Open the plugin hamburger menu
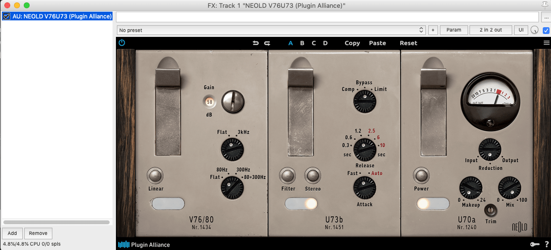Image resolution: width=551 pixels, height=250 pixels. 547,43
